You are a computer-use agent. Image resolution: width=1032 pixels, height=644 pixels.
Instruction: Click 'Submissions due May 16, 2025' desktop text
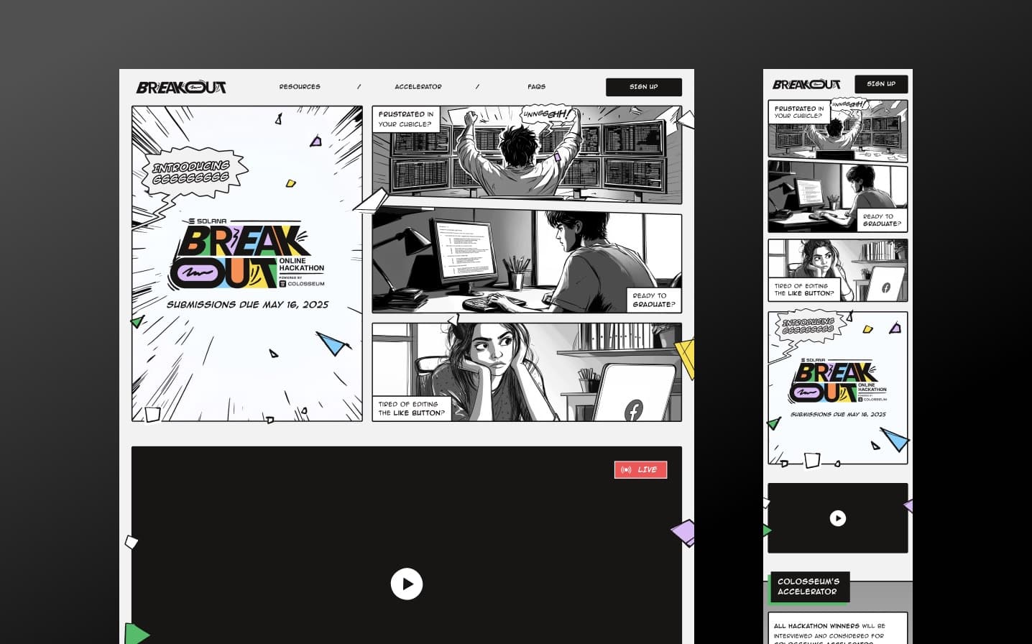[x=248, y=305]
